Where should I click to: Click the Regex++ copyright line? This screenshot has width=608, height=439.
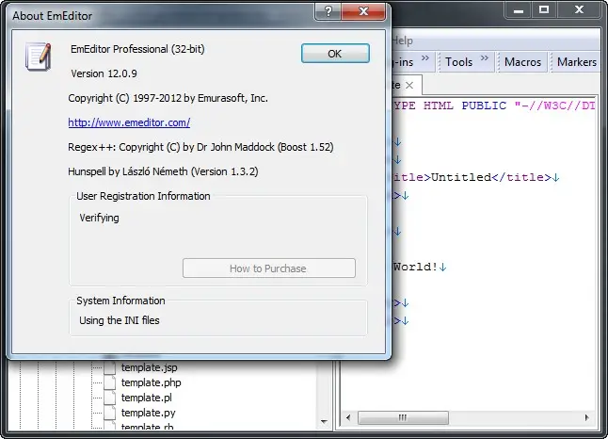click(x=200, y=147)
